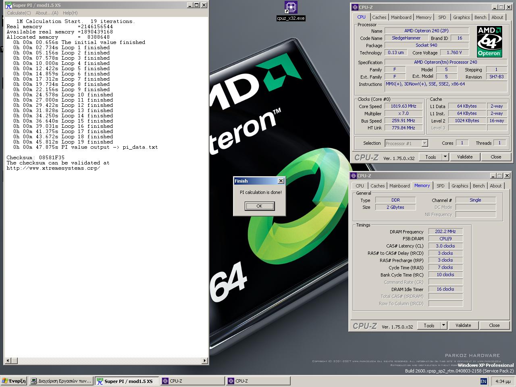Click the Checksum: 08581F35 line
The width and height of the screenshot is (516, 387).
click(35, 158)
